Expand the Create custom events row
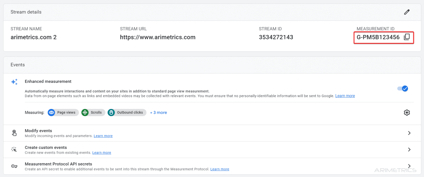 point(409,149)
